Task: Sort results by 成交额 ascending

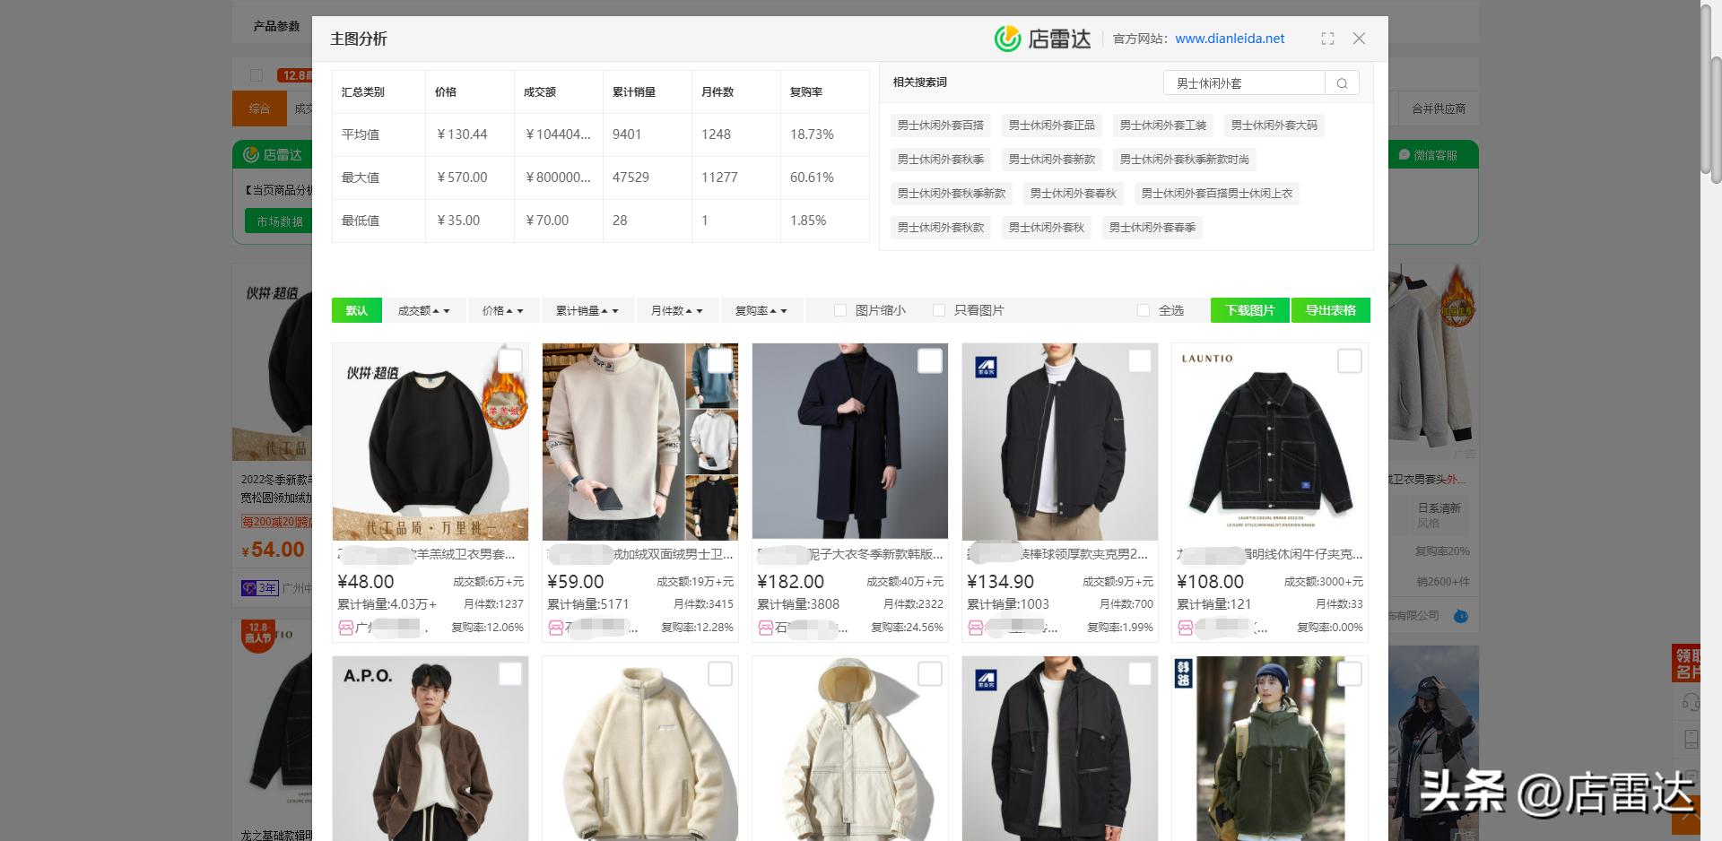Action: (x=437, y=310)
